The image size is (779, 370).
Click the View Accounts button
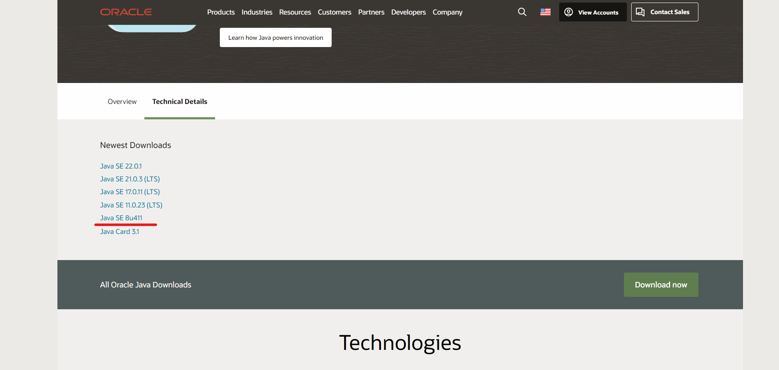pos(593,12)
